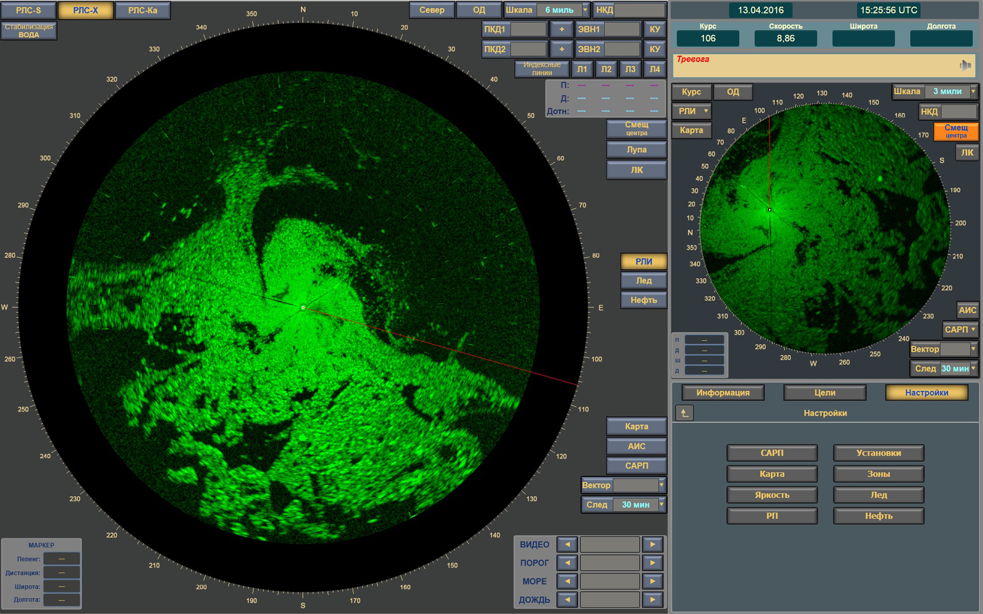Open secondary Шкала 3 мили dropdown
The image size is (983, 614).
[973, 91]
